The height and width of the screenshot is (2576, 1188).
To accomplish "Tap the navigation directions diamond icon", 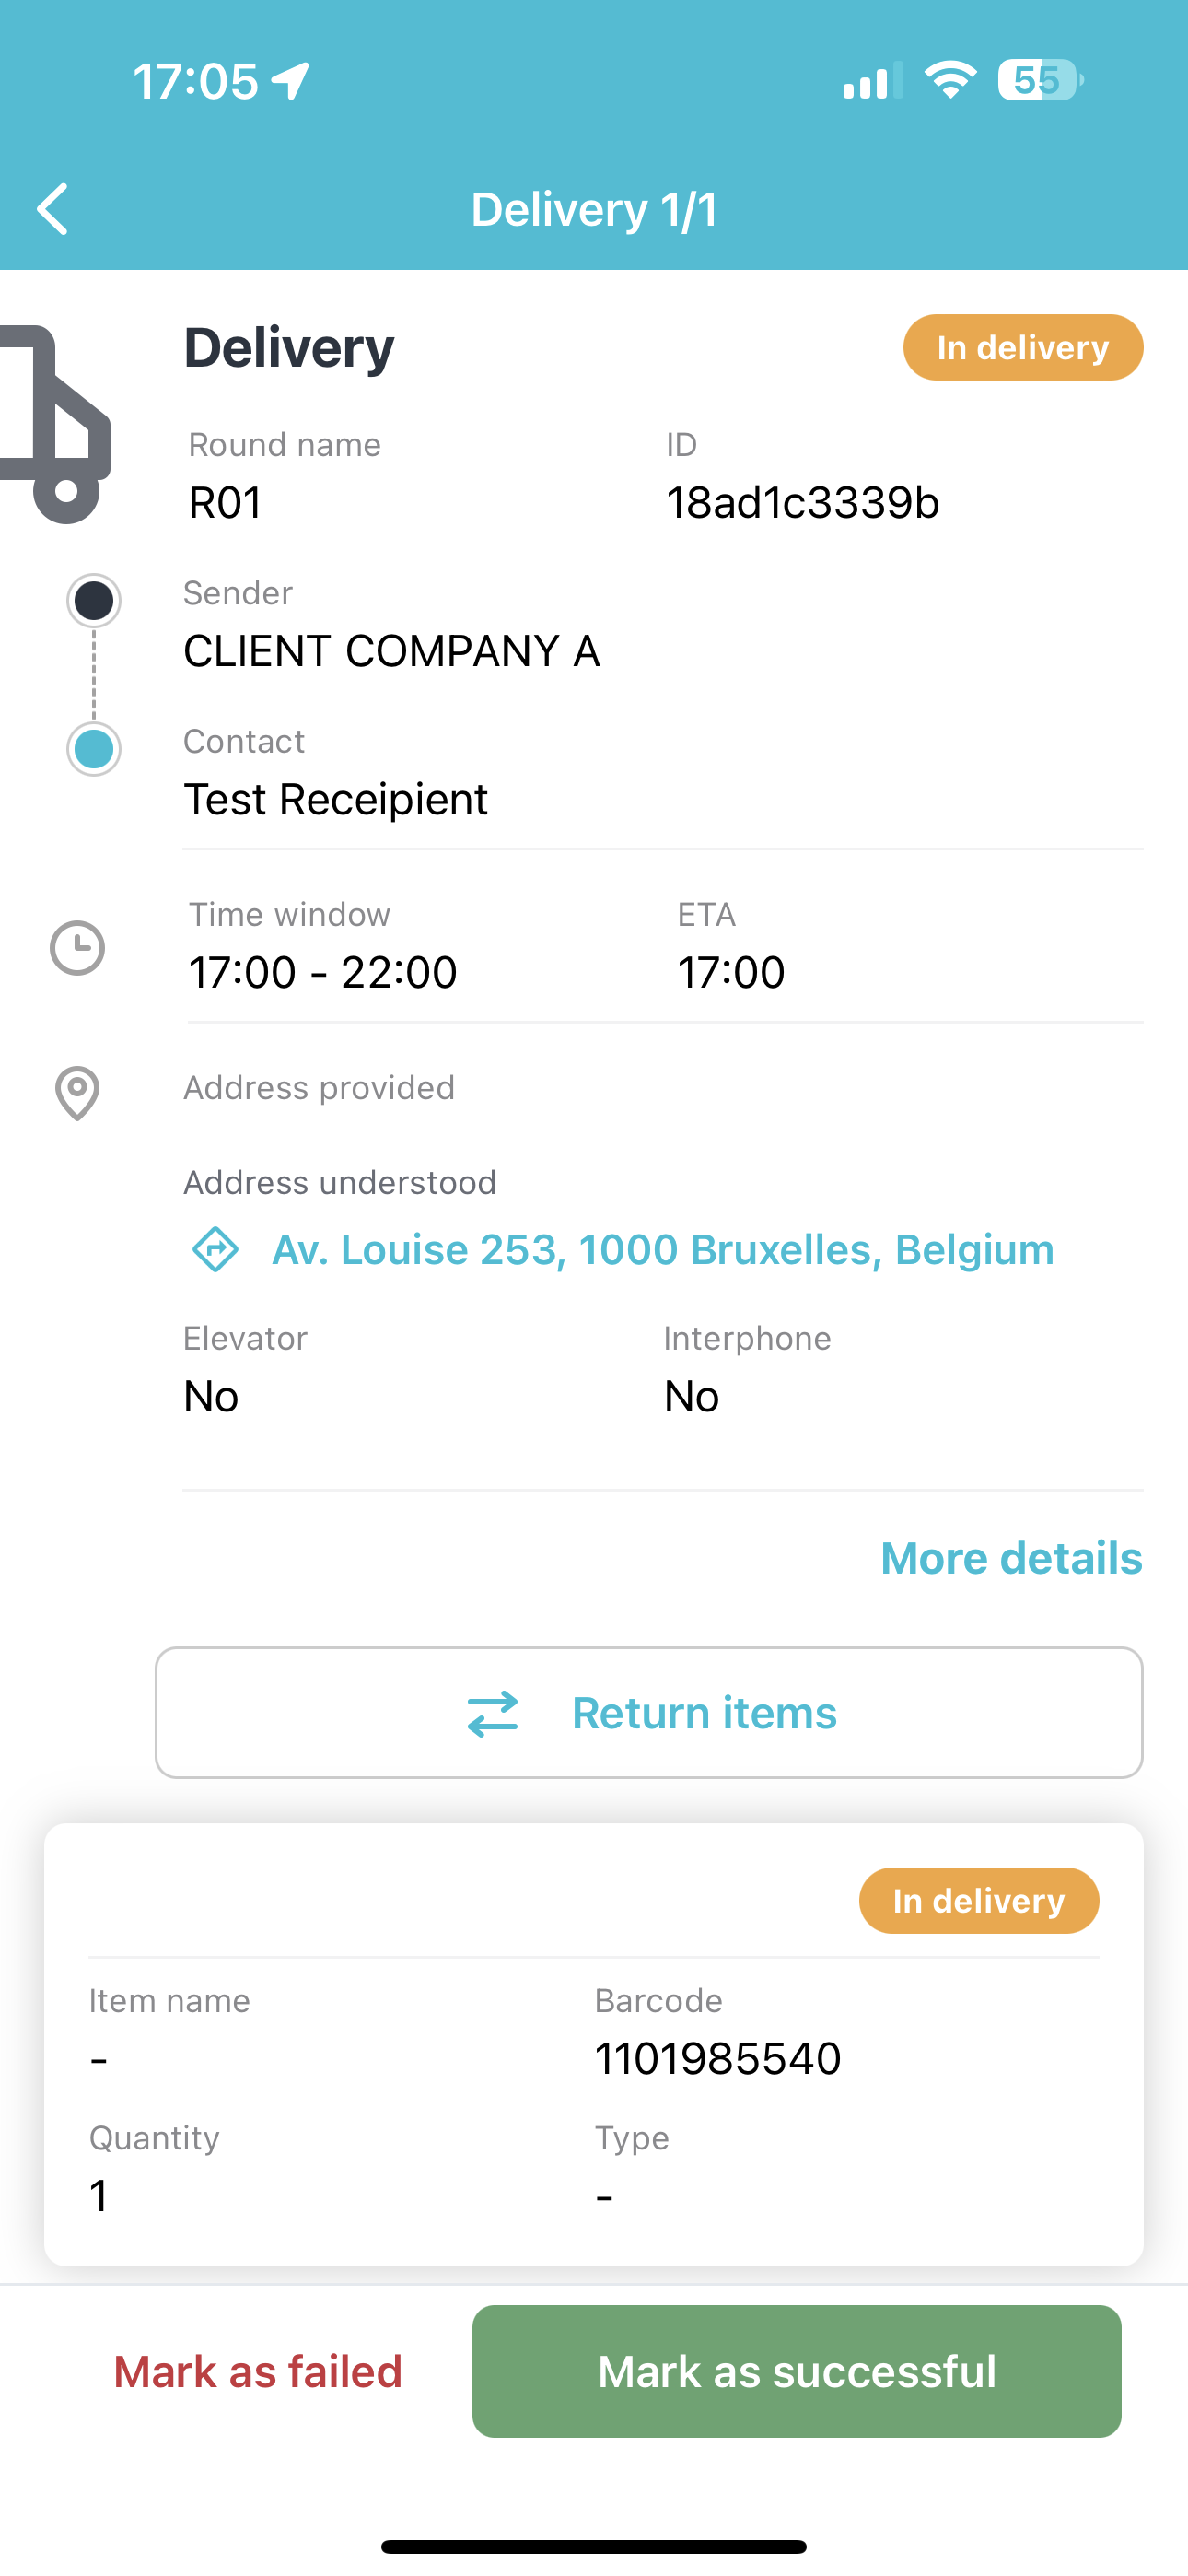I will (215, 1249).
